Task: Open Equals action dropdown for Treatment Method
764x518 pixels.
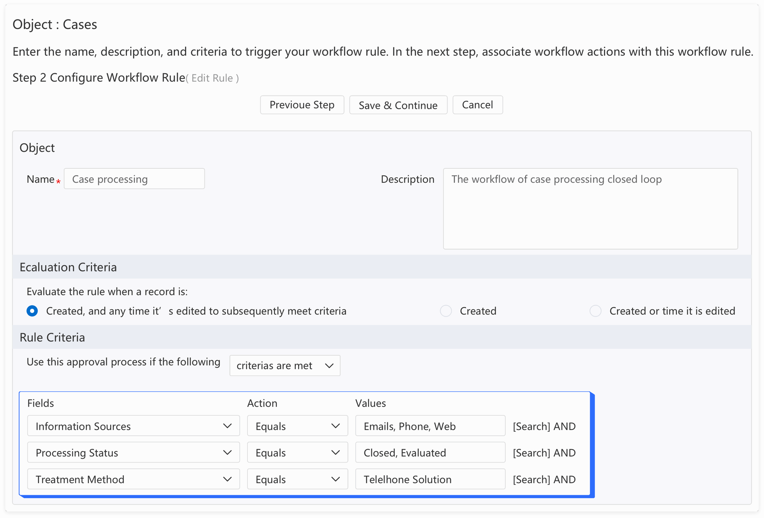Action: click(x=297, y=479)
